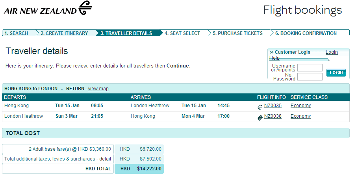Screen dimensions: 356x177
Task: Open the Help link
Action: point(274,58)
